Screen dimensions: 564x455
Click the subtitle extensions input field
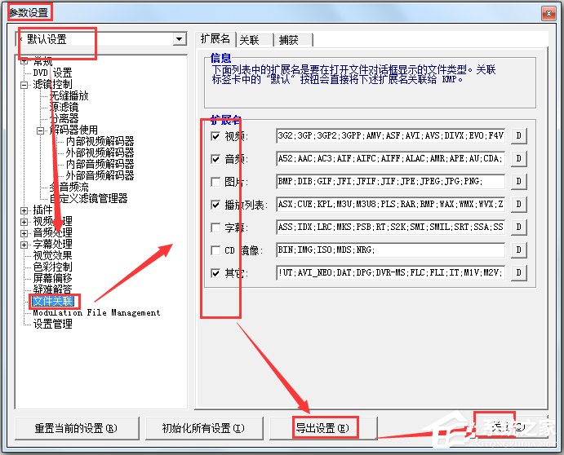pos(391,227)
